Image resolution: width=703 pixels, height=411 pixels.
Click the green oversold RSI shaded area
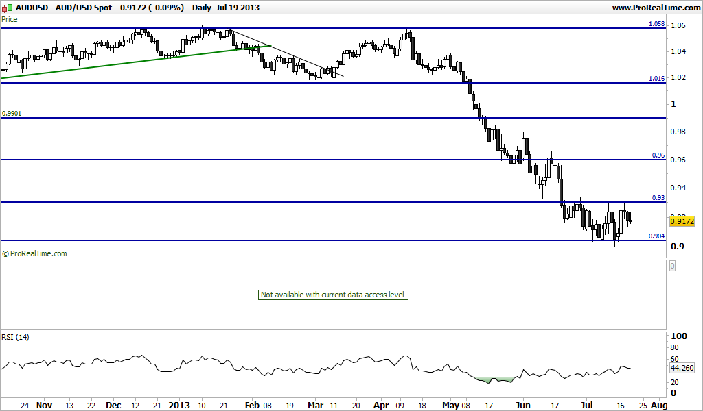(494, 380)
